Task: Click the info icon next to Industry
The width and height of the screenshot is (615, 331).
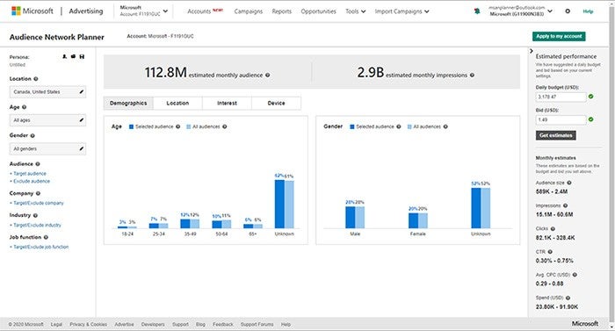Action: click(x=35, y=215)
